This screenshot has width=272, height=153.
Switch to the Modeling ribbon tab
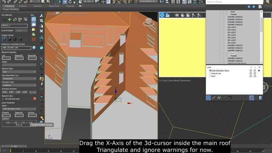point(9,6)
